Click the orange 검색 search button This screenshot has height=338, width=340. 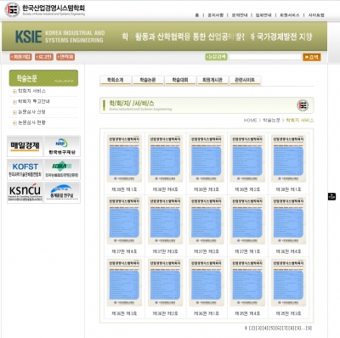point(312,57)
